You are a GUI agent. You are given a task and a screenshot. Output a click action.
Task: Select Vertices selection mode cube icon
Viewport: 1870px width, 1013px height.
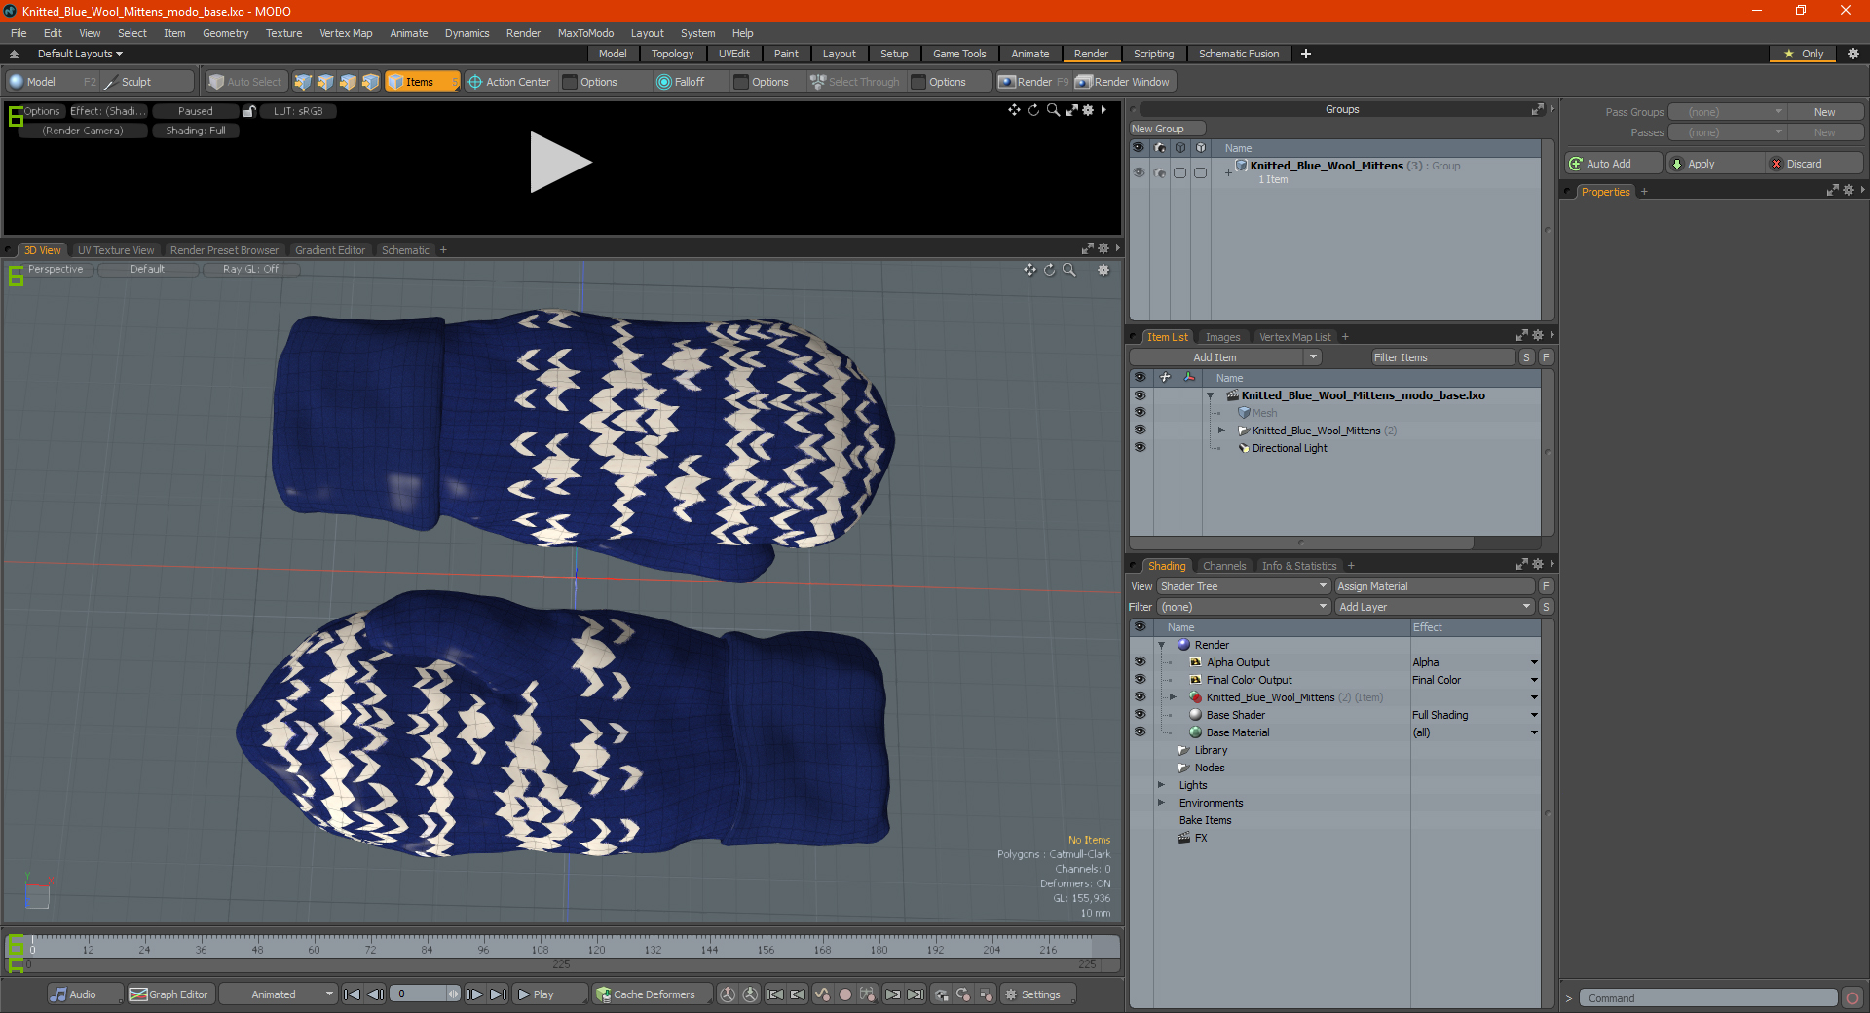click(303, 82)
